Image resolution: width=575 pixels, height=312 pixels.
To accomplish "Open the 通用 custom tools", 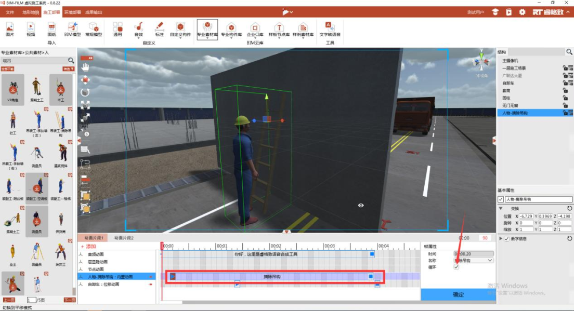I will click(117, 29).
